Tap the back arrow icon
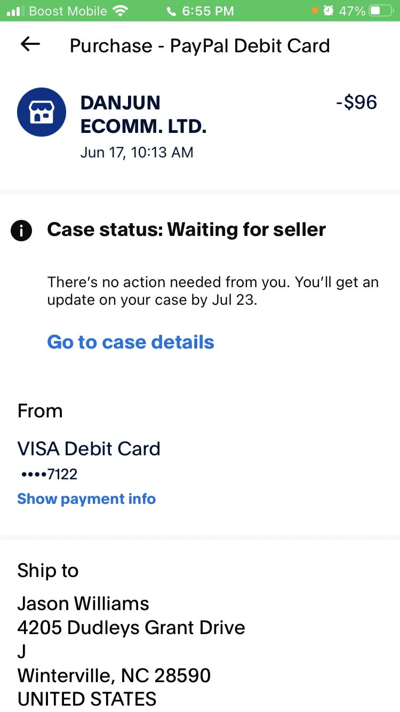 [30, 44]
